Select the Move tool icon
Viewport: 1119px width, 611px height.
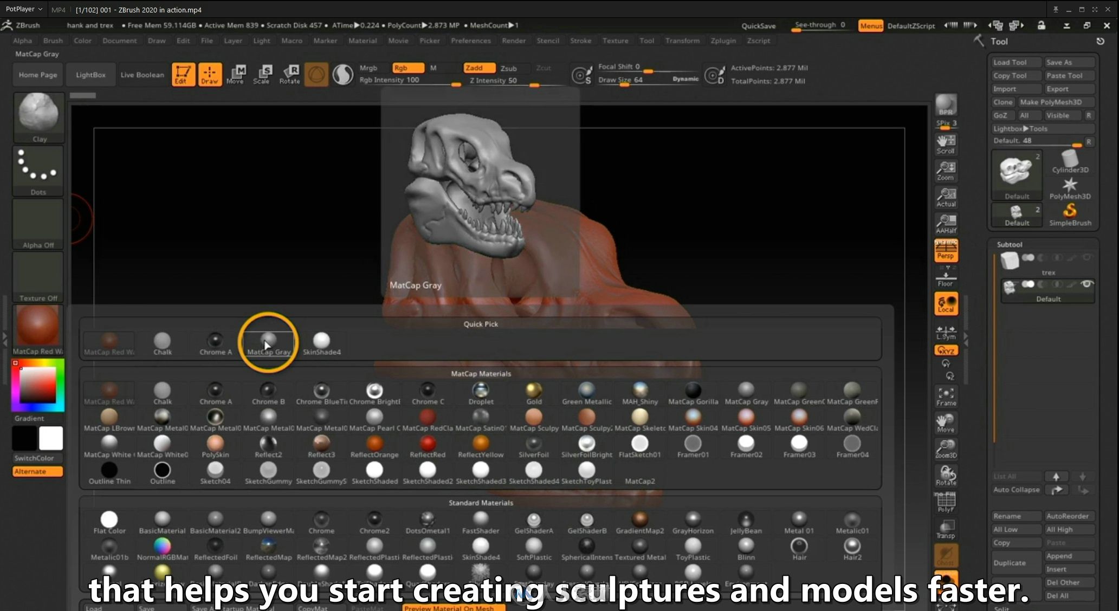coord(236,74)
